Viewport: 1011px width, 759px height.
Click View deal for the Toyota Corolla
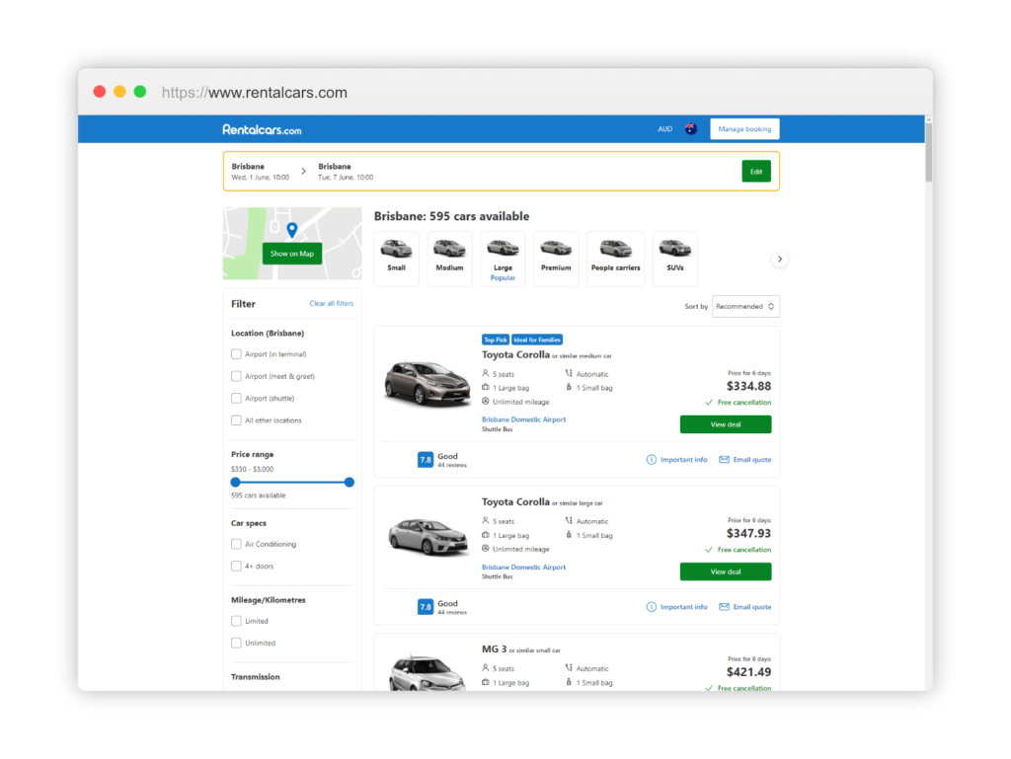[x=725, y=423]
